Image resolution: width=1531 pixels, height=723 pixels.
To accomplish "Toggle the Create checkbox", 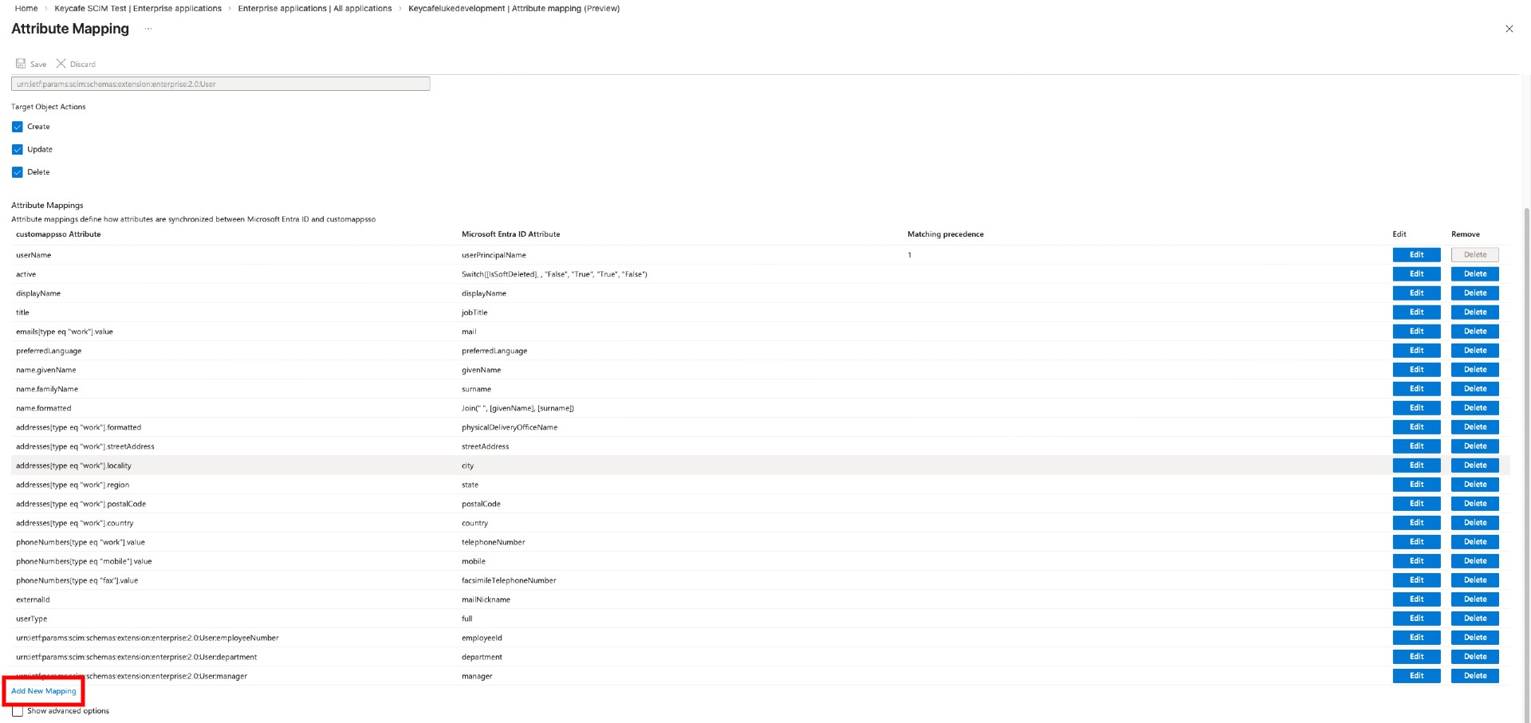I will click(x=18, y=127).
